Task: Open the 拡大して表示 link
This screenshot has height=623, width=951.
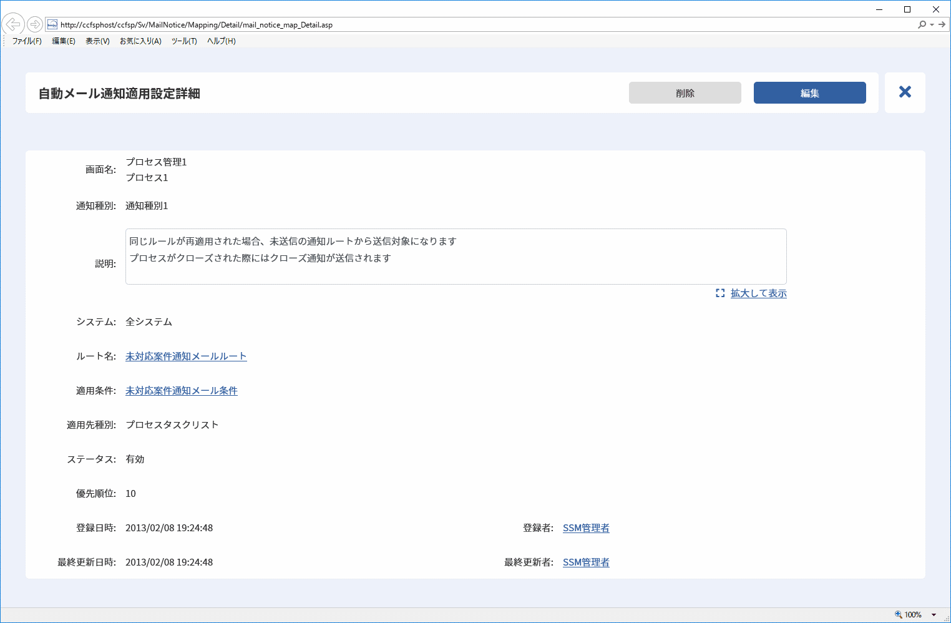Action: coord(759,293)
